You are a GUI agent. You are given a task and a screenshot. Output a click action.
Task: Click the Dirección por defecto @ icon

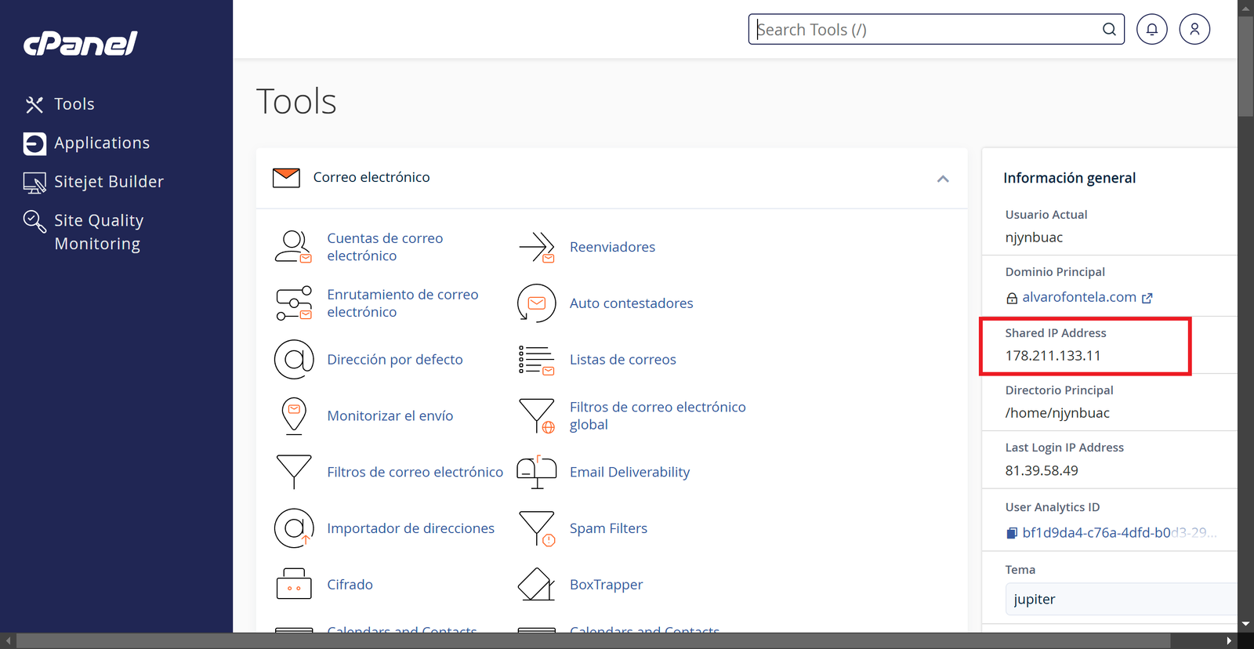[294, 360]
